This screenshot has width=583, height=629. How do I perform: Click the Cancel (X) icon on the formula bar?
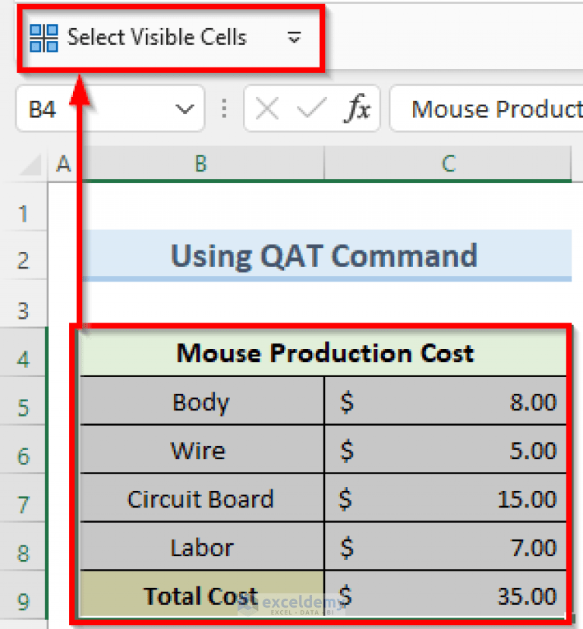(x=266, y=109)
